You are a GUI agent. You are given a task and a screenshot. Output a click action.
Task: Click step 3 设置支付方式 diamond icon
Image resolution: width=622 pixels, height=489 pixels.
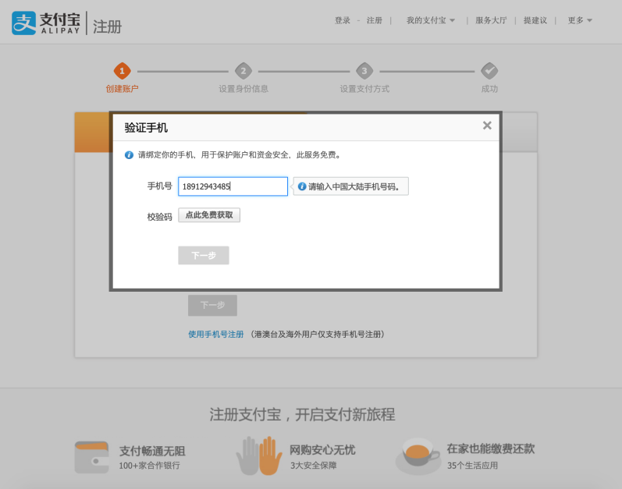pyautogui.click(x=364, y=71)
